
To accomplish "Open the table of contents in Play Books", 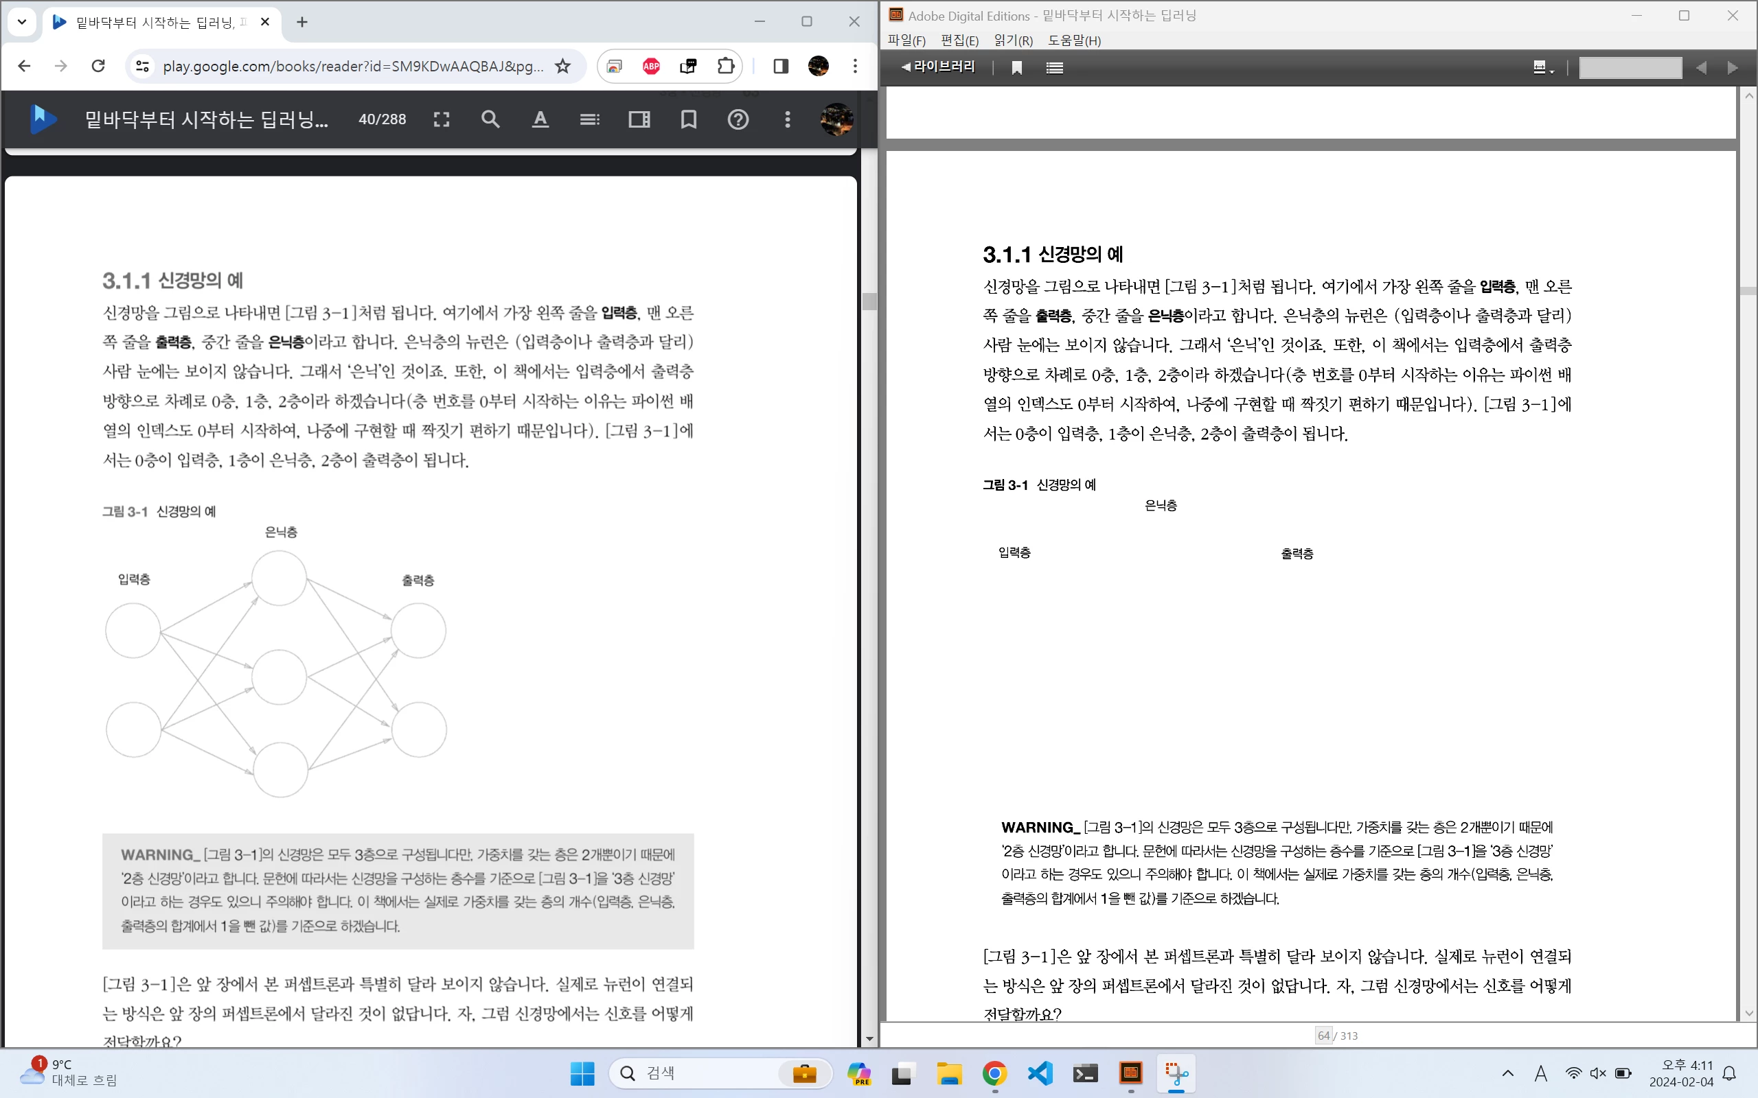I will click(589, 120).
